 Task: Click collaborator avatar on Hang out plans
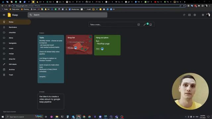click(102, 49)
